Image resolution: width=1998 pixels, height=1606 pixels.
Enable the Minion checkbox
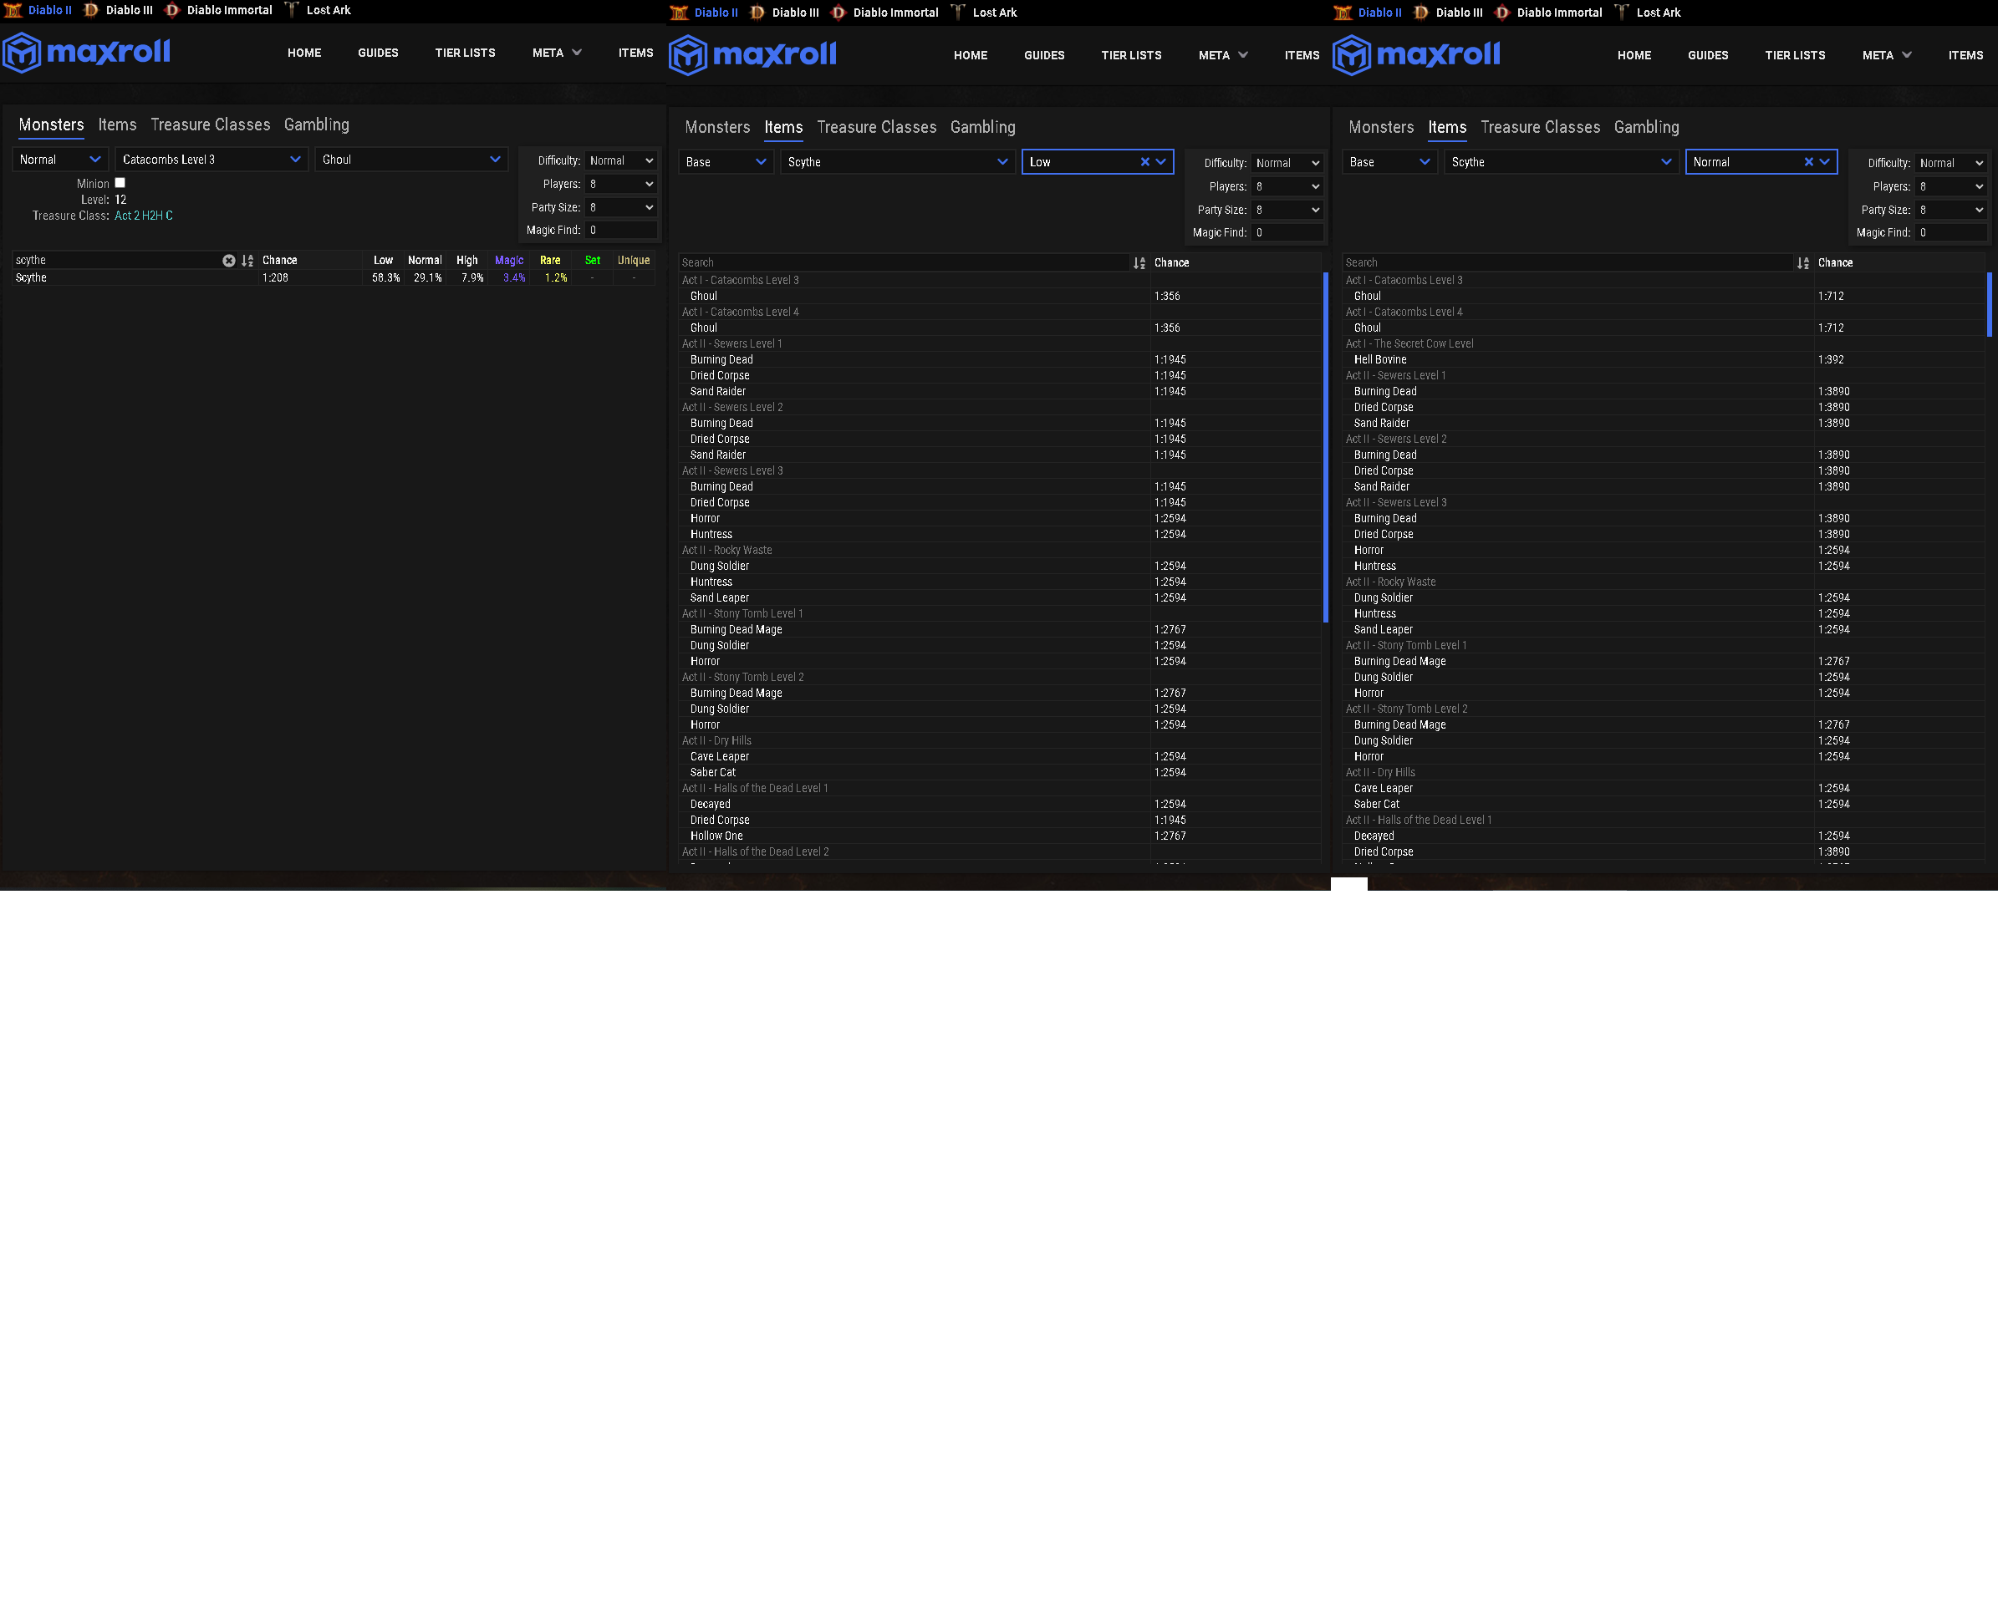(x=120, y=183)
